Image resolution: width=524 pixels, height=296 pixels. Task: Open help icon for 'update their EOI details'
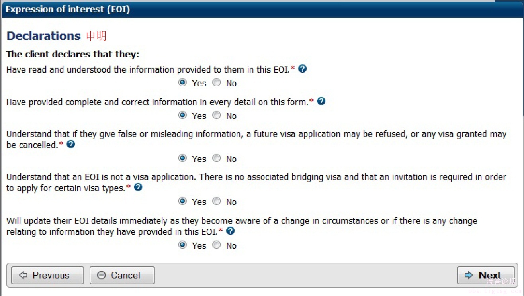[230, 231]
